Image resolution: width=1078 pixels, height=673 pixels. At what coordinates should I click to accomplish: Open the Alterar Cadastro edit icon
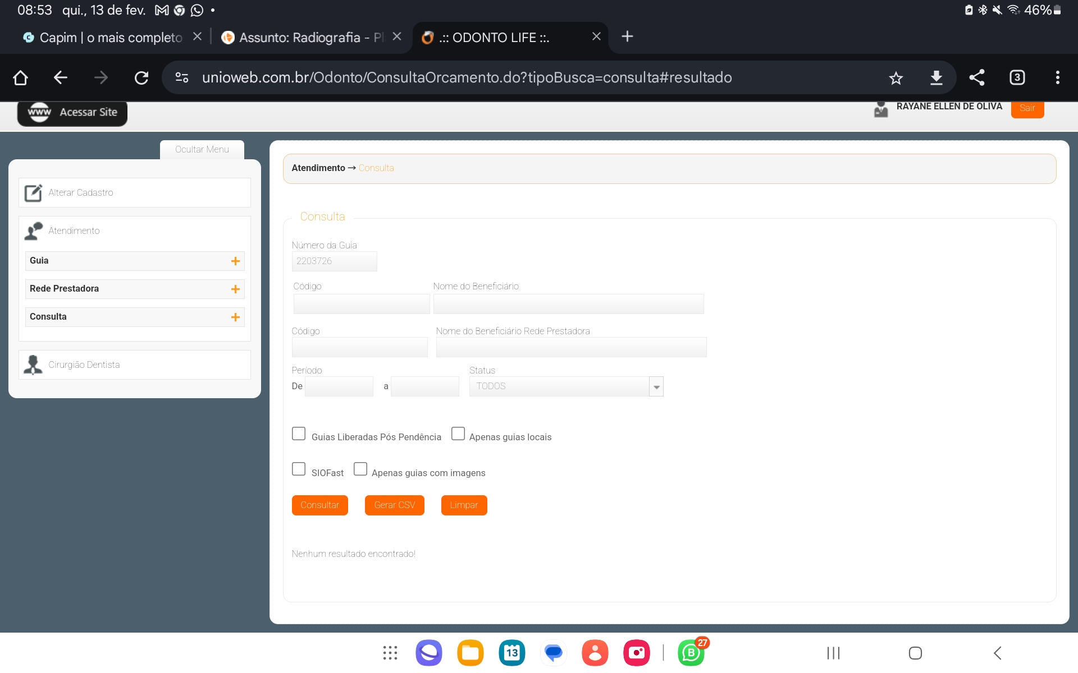point(33,193)
